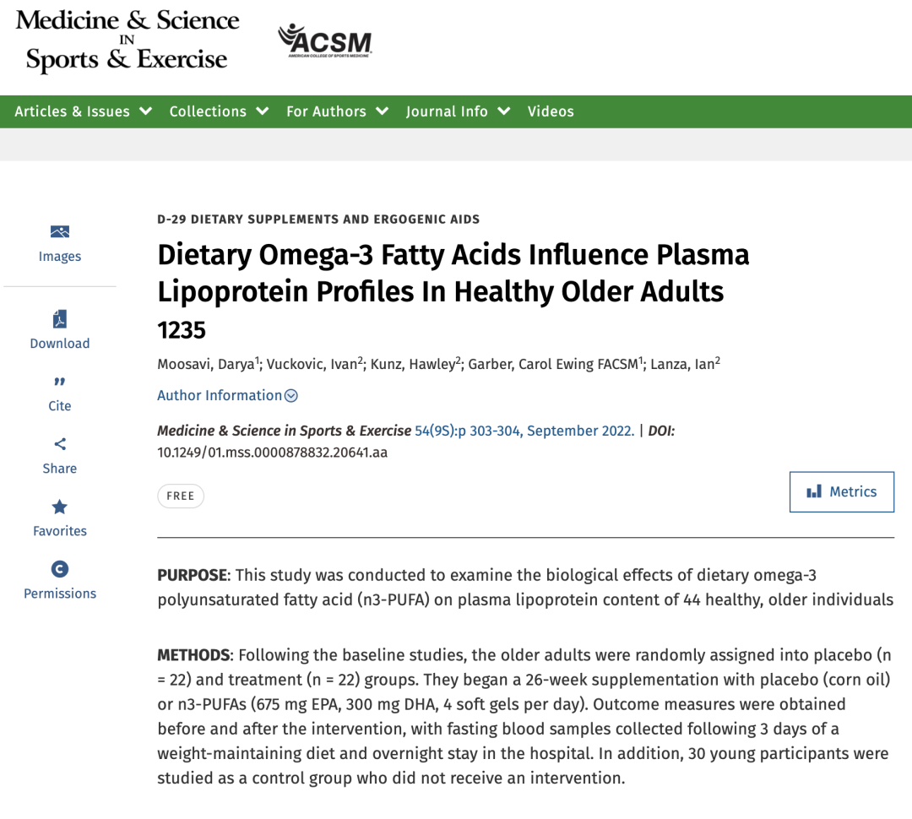Click the Download PDF icon

point(59,319)
